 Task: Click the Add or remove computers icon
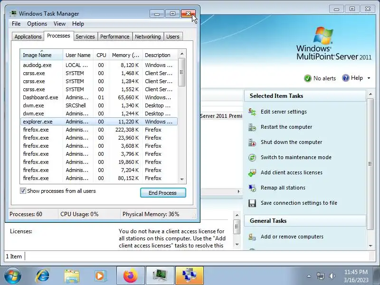click(x=252, y=237)
